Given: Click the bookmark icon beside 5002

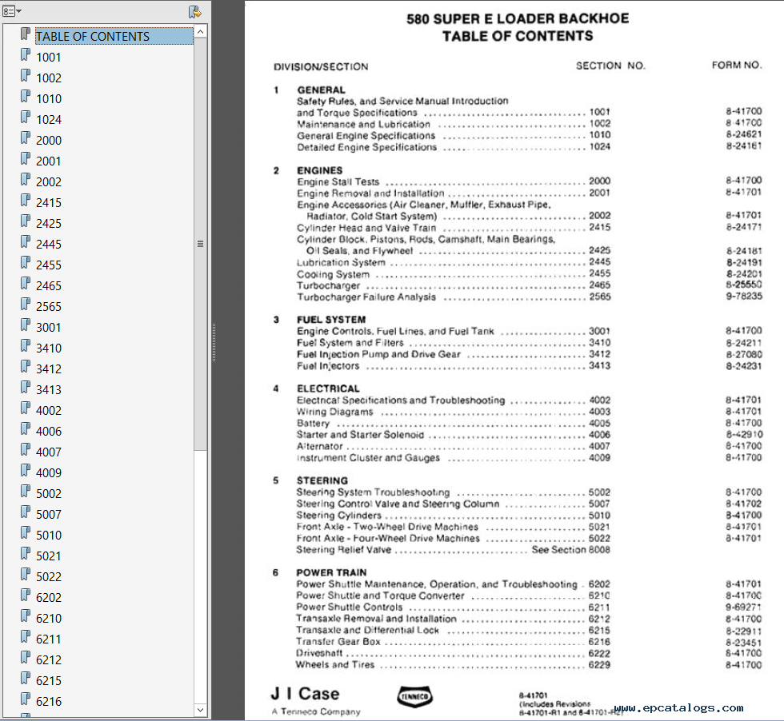Looking at the screenshot, I should click(x=26, y=491).
